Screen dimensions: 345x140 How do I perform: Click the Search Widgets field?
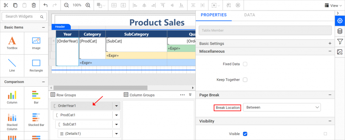[24, 16]
